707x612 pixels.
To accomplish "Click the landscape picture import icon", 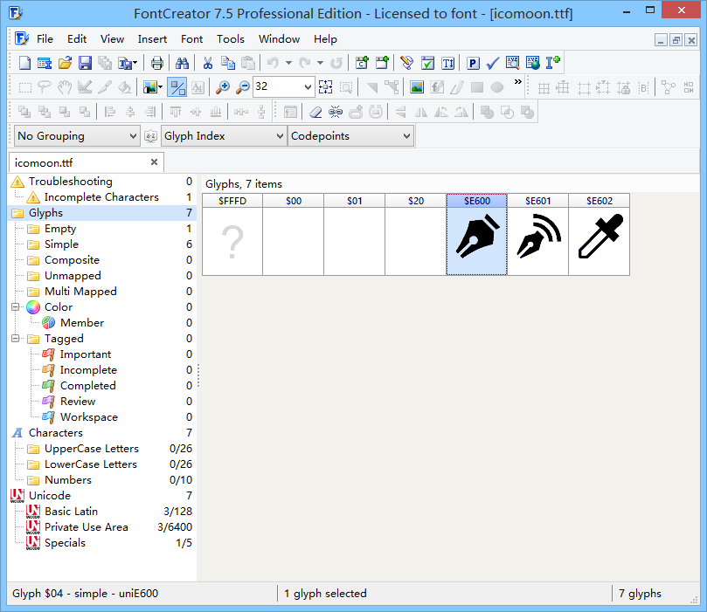I will point(417,87).
